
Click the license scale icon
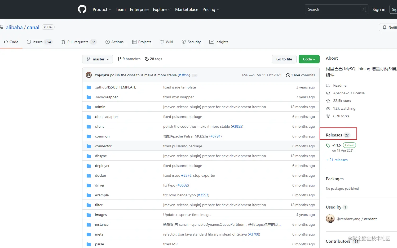pyautogui.click(x=328, y=93)
